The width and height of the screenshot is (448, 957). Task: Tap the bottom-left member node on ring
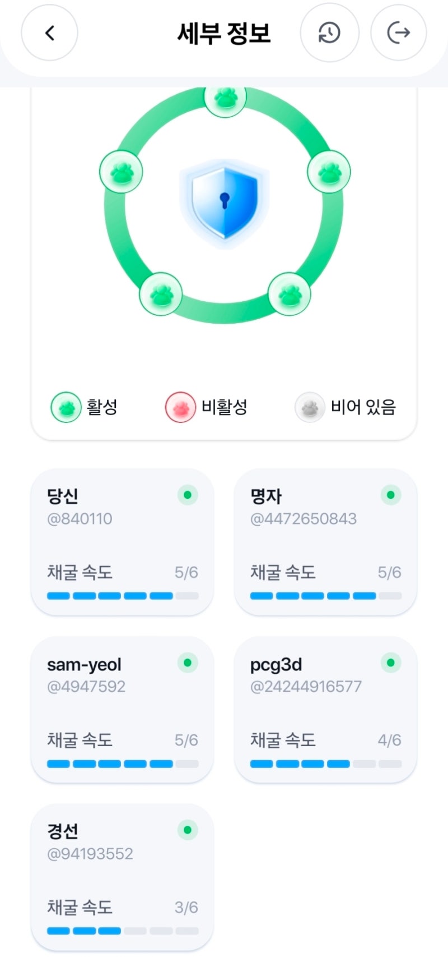pos(161,294)
